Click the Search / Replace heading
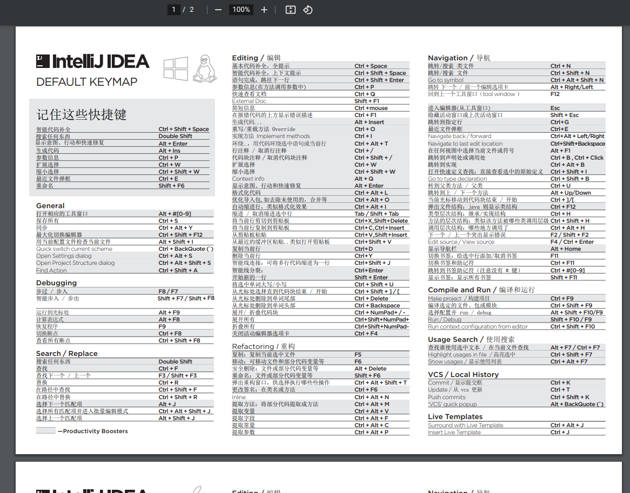This screenshot has height=493, width=630. coord(66,353)
